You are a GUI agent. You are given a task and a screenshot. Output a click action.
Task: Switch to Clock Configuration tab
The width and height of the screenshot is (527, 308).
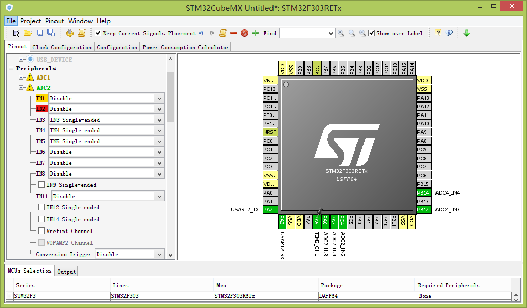pos(62,47)
